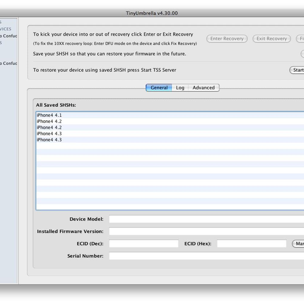This screenshot has width=304, height=304.
Task: Click the partially visible Fix Recovery button
Action: point(300,39)
